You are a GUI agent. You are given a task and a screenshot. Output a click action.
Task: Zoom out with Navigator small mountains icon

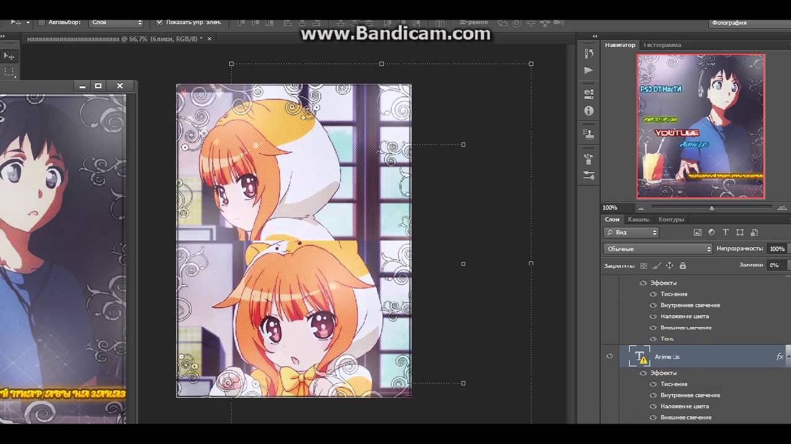click(x=640, y=208)
